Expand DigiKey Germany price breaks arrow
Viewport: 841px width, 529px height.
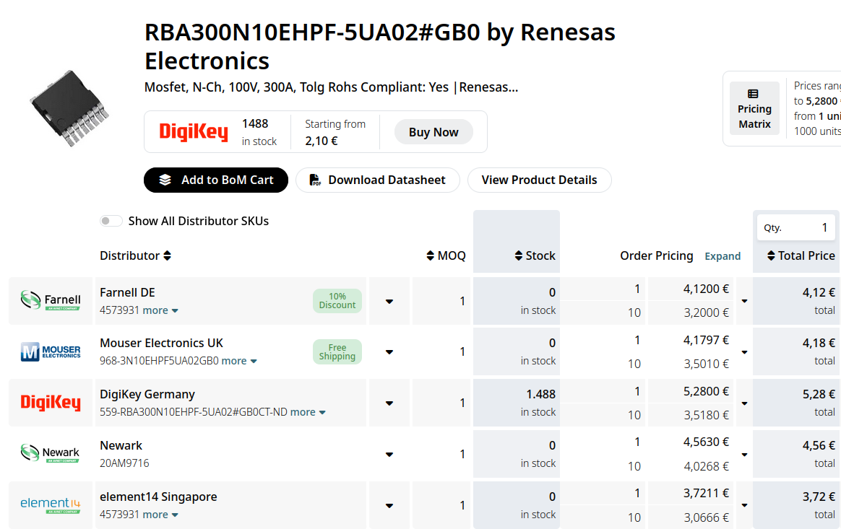tap(744, 403)
